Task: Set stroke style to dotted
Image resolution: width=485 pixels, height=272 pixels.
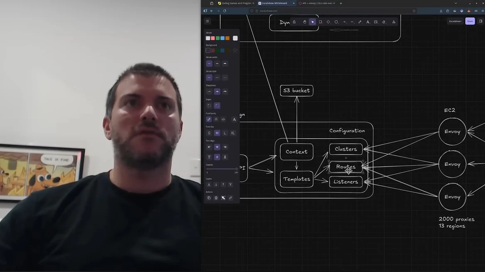Action: point(225,77)
